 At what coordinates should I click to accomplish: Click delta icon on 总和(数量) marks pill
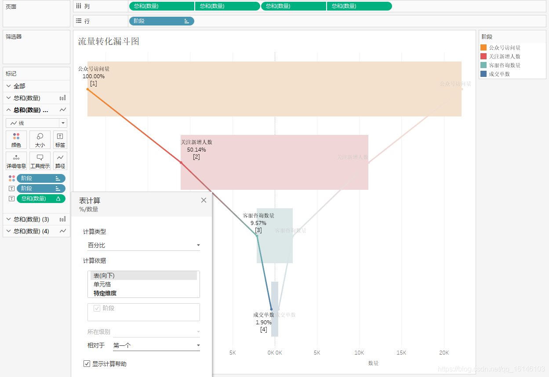(58, 199)
